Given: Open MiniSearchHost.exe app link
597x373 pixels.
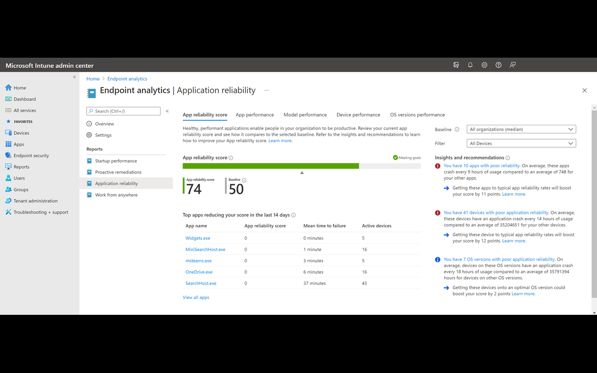Looking at the screenshot, I should 205,250.
